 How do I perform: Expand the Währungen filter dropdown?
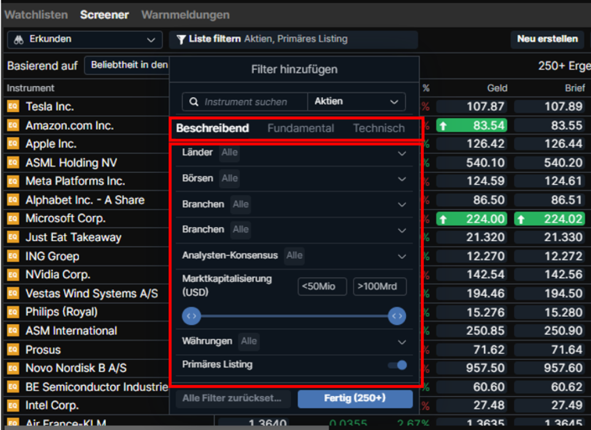tap(402, 341)
